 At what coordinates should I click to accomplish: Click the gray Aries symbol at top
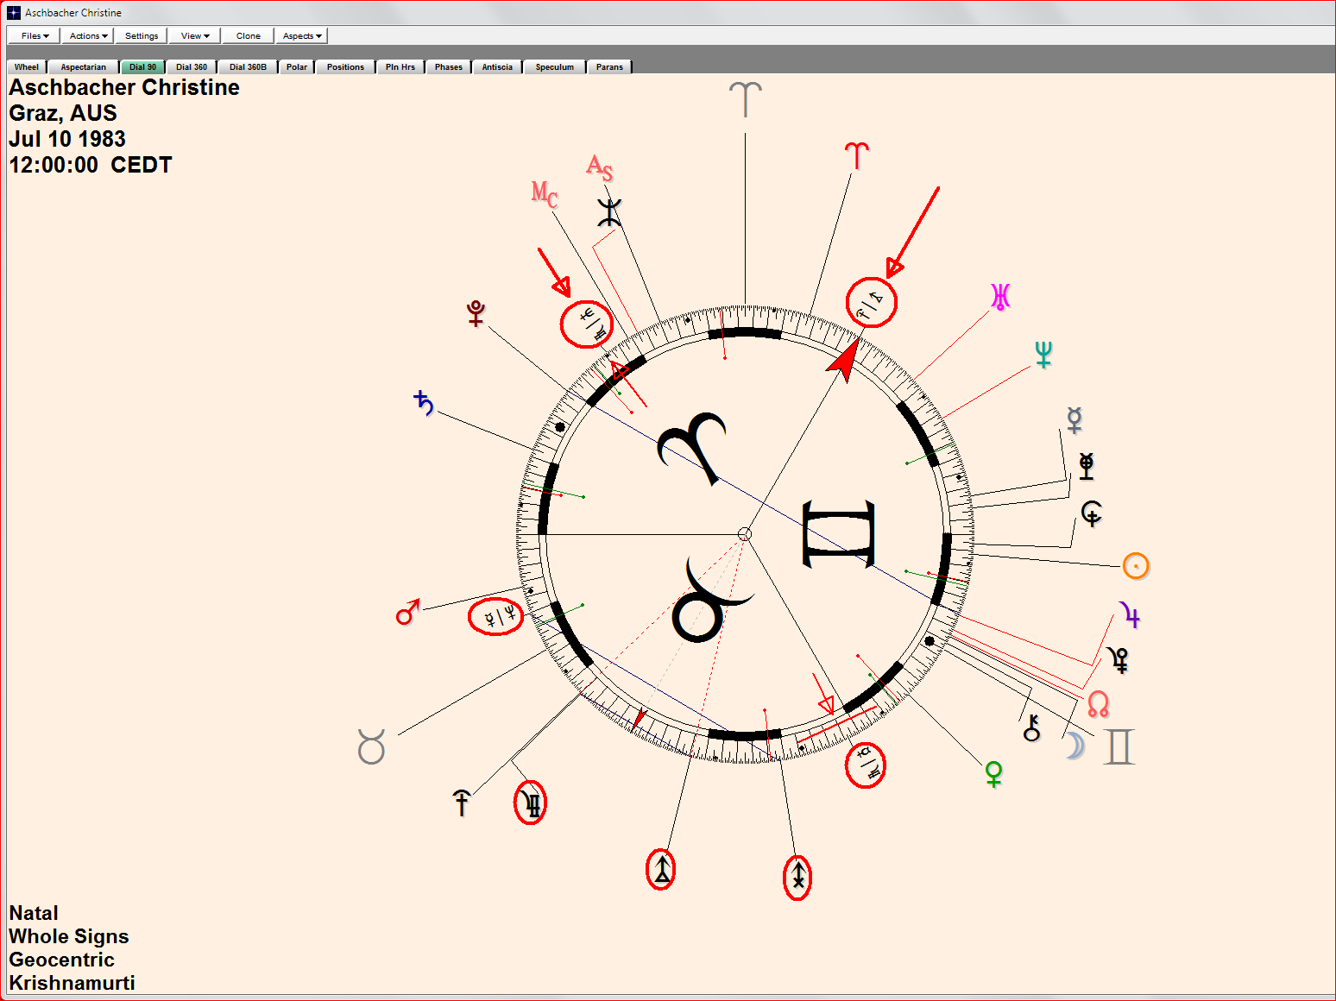(x=746, y=99)
